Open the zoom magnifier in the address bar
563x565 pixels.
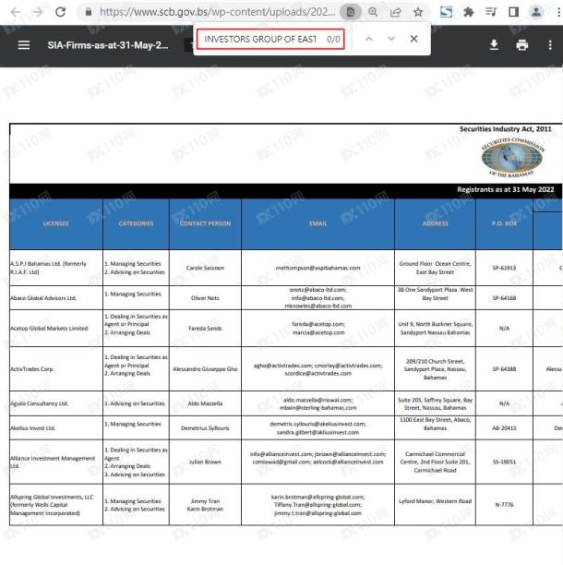point(373,12)
